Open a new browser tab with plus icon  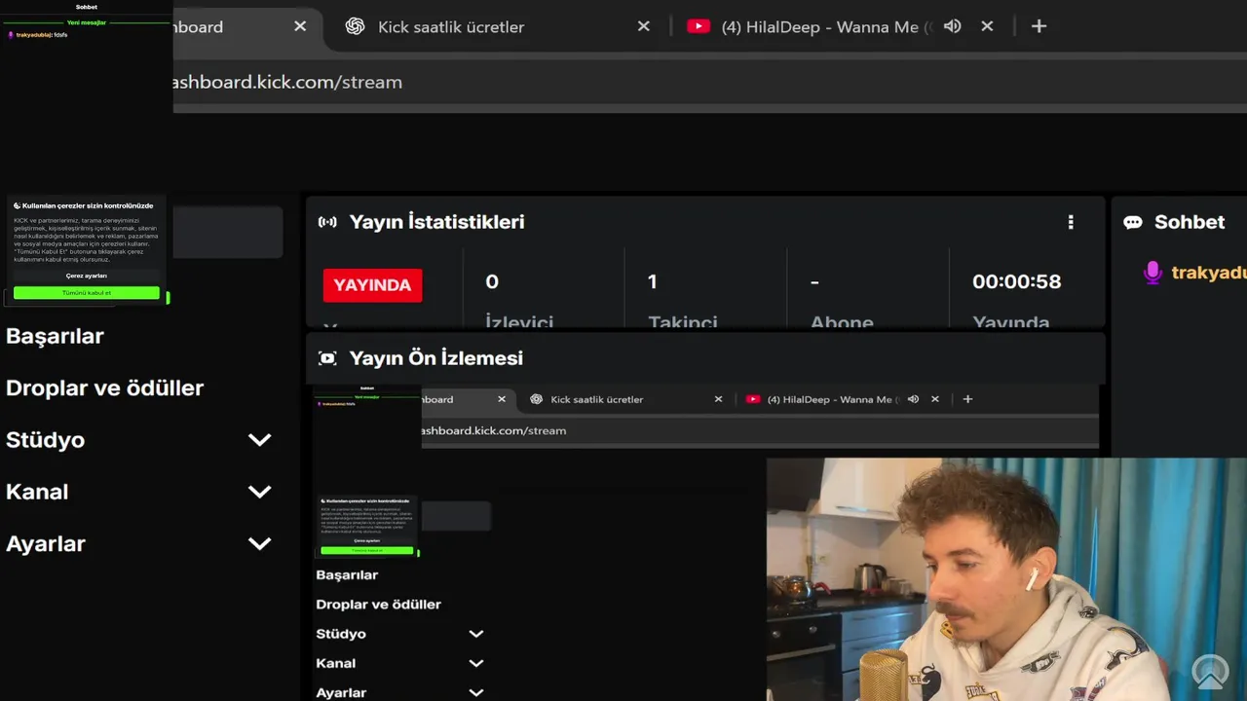click(x=1039, y=26)
